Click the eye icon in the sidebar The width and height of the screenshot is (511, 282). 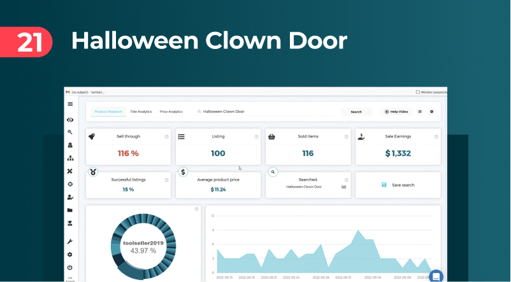coord(70,120)
